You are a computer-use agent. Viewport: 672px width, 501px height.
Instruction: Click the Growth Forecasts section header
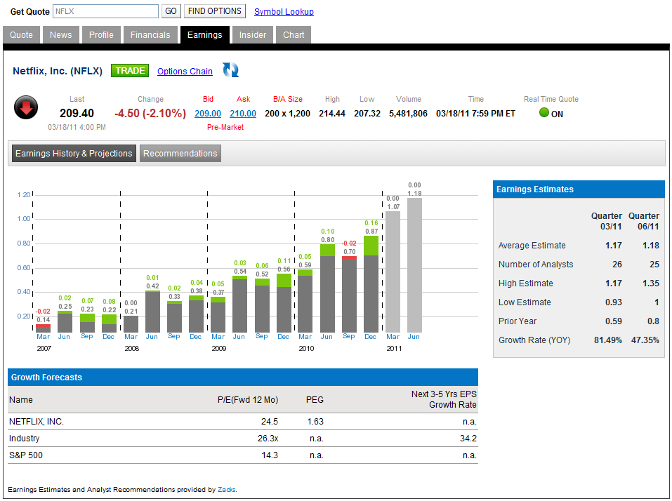243,378
